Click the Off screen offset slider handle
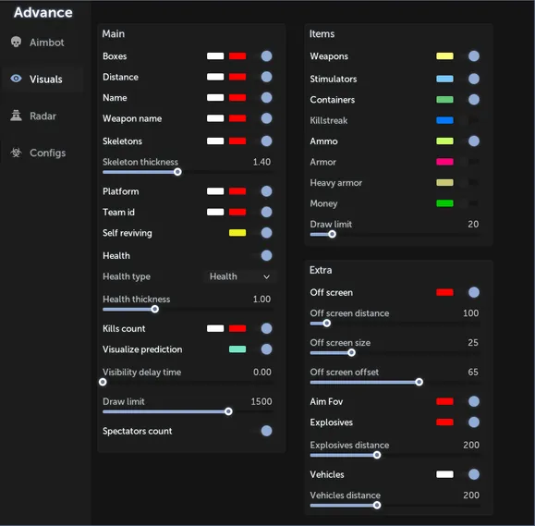The image size is (535, 526). (x=419, y=382)
